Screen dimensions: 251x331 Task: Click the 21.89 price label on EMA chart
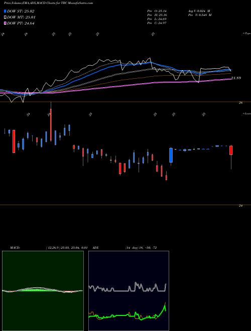point(236,78)
